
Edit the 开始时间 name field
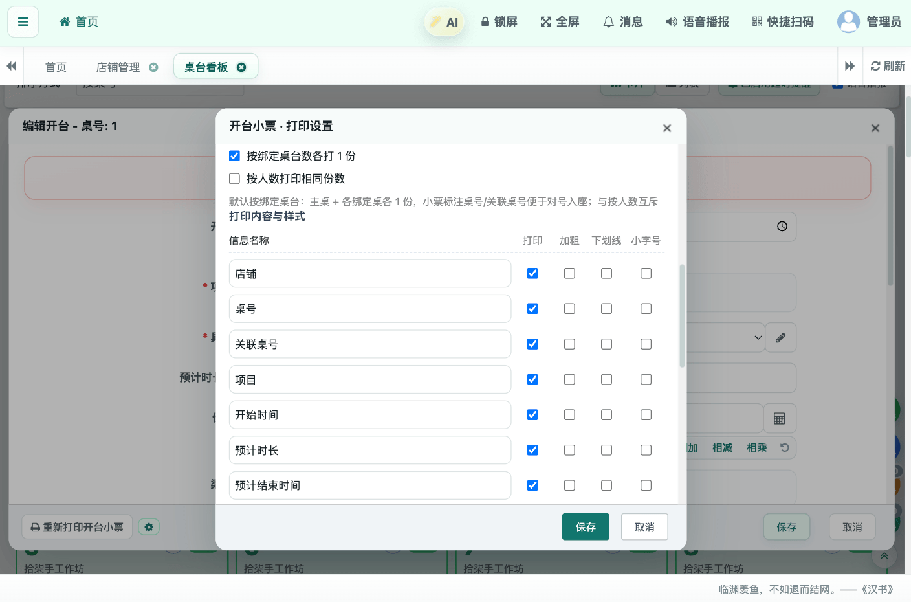click(x=370, y=415)
